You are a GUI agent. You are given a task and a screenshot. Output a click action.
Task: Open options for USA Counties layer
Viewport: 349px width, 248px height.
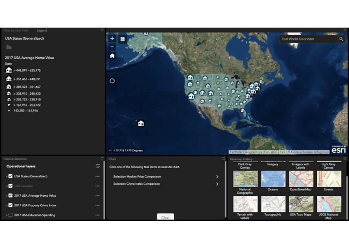pyautogui.click(x=97, y=186)
